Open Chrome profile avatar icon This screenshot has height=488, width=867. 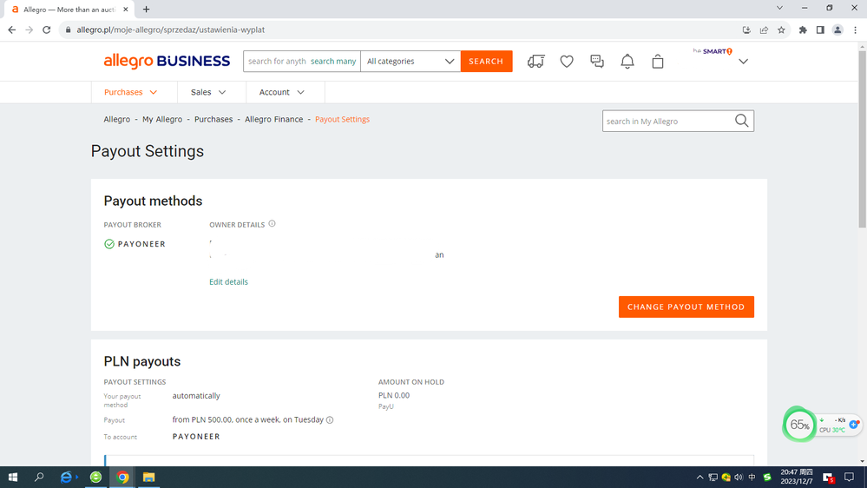[x=837, y=30]
